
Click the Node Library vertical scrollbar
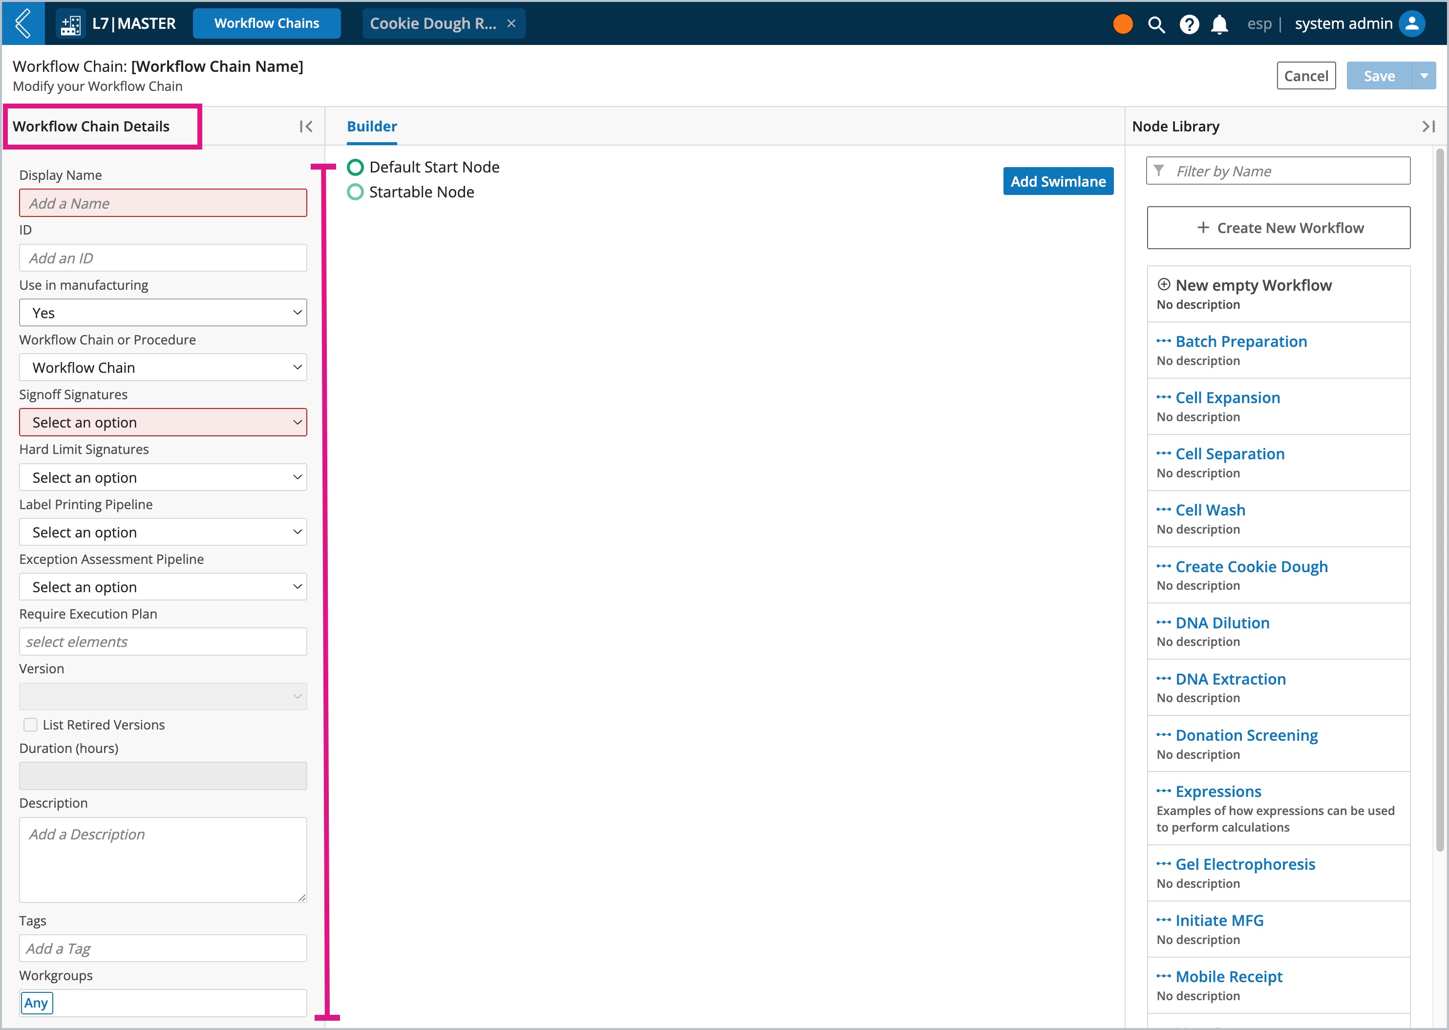point(1440,500)
